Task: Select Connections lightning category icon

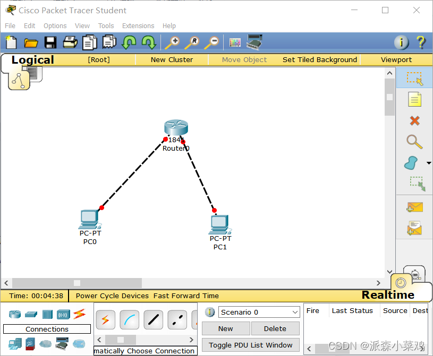Action: 80,314
